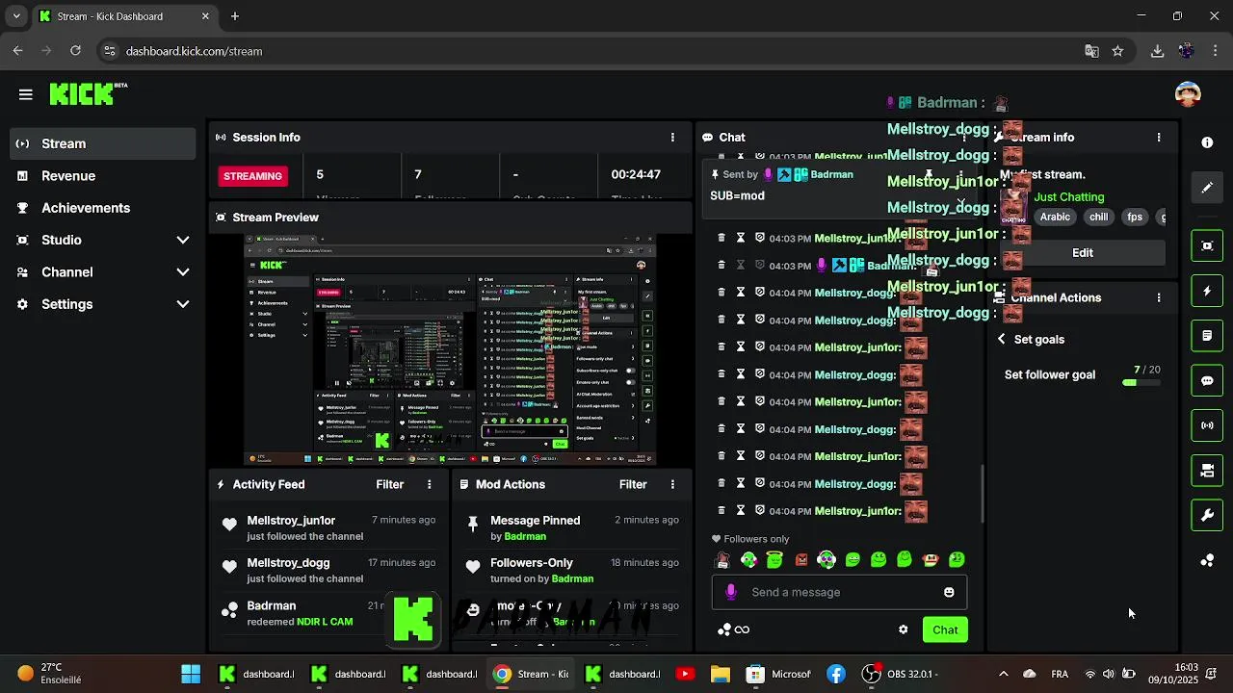This screenshot has width=1233, height=693.
Task: Send message with green Chat button
Action: click(x=945, y=629)
